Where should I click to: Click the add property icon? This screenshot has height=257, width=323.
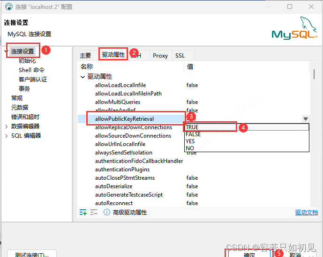tap(83, 212)
